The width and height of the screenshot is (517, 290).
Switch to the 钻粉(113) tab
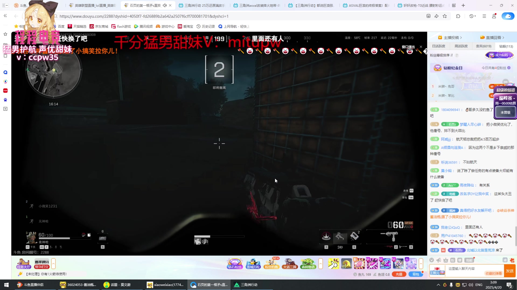click(506, 46)
